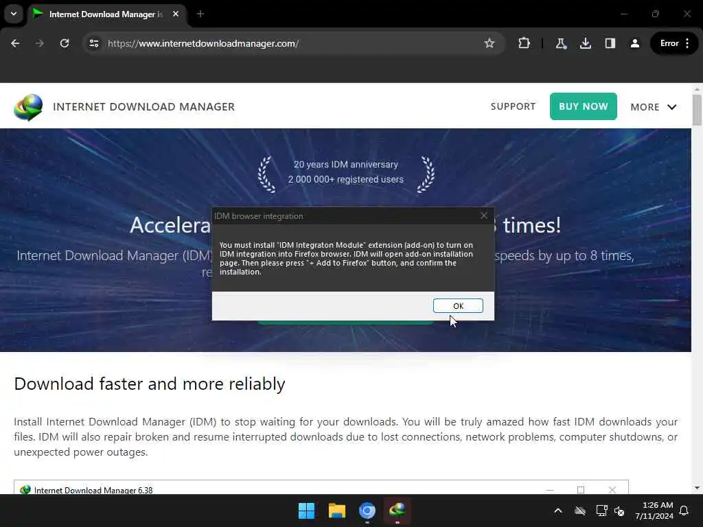703x527 pixels.
Task: Click INTERNET DOWNLOAD MANAGER site title
Action: (x=144, y=106)
